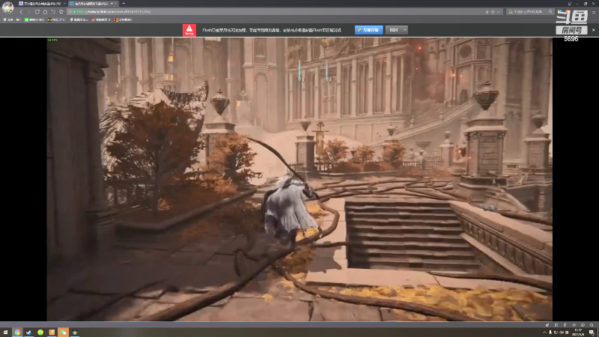Screen dimensions: 599x337
Task: Close the second browser tab
Action: pyautogui.click(x=116, y=4)
